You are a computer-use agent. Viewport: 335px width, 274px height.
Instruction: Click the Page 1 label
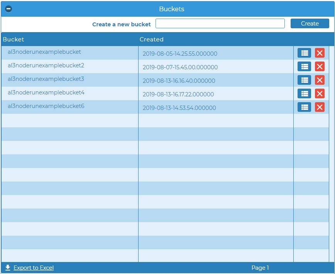point(260,267)
